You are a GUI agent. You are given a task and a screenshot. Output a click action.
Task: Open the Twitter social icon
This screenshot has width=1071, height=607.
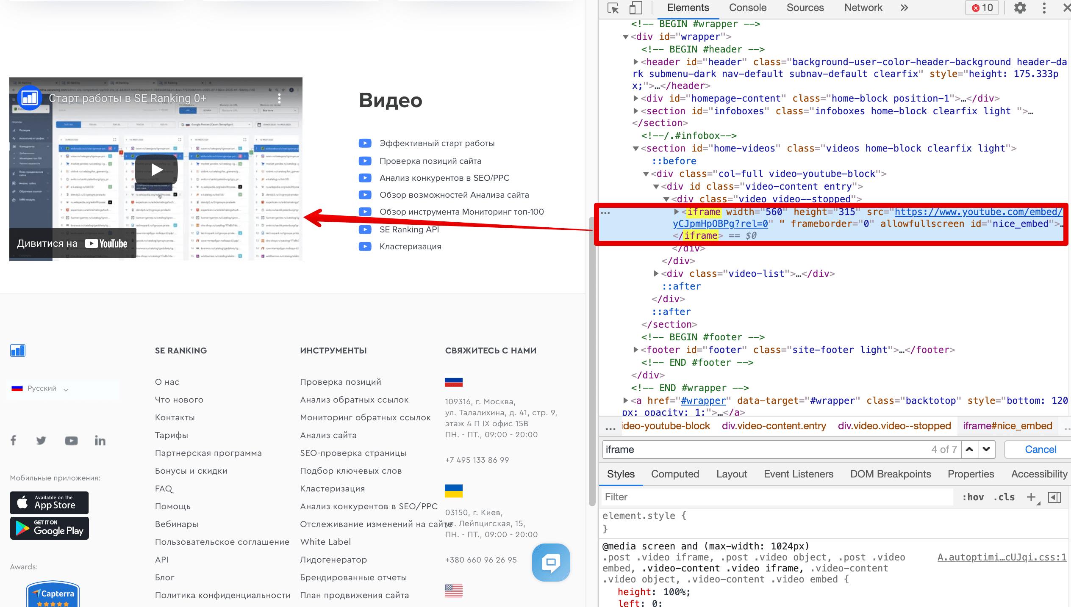41,441
